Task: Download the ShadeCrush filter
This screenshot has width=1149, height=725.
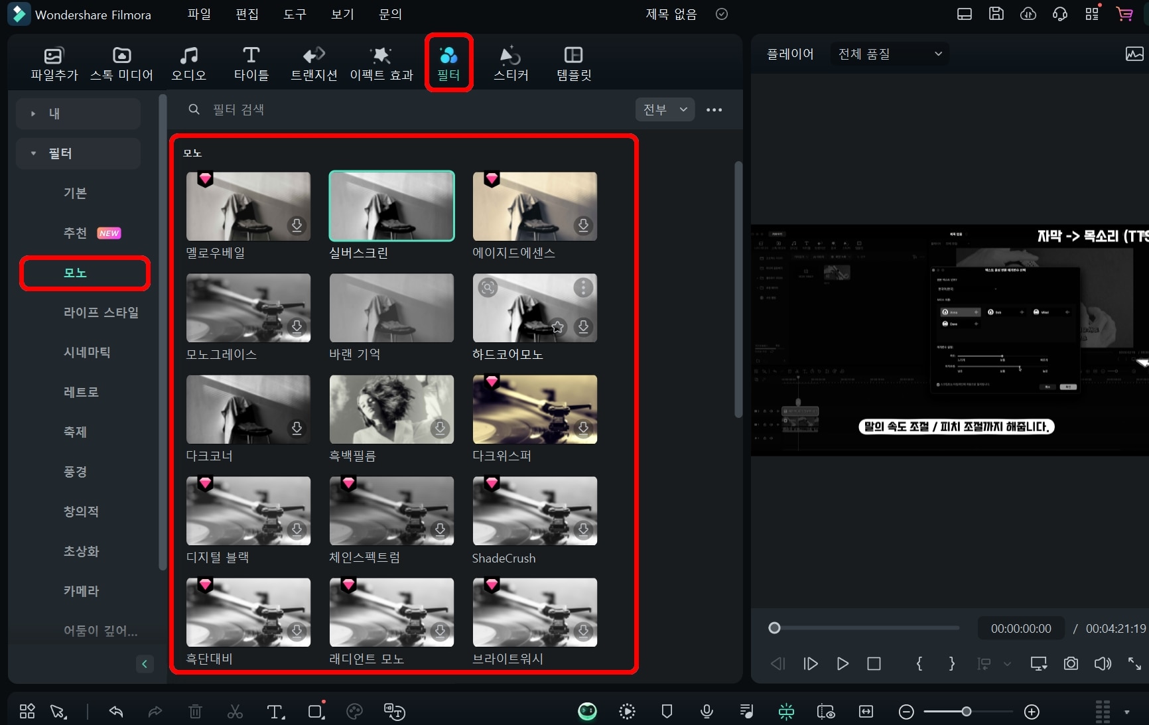Action: tap(584, 530)
